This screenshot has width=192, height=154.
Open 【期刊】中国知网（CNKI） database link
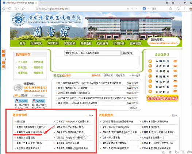[30, 132]
